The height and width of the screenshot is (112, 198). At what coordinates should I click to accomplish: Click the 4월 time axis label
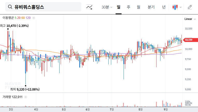[x=36, y=109]
